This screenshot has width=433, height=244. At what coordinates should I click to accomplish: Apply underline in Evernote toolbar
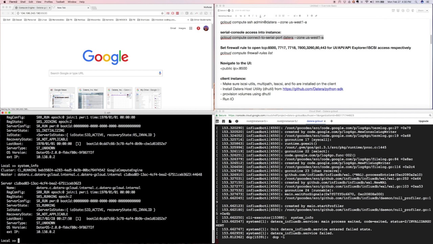click(x=256, y=16)
